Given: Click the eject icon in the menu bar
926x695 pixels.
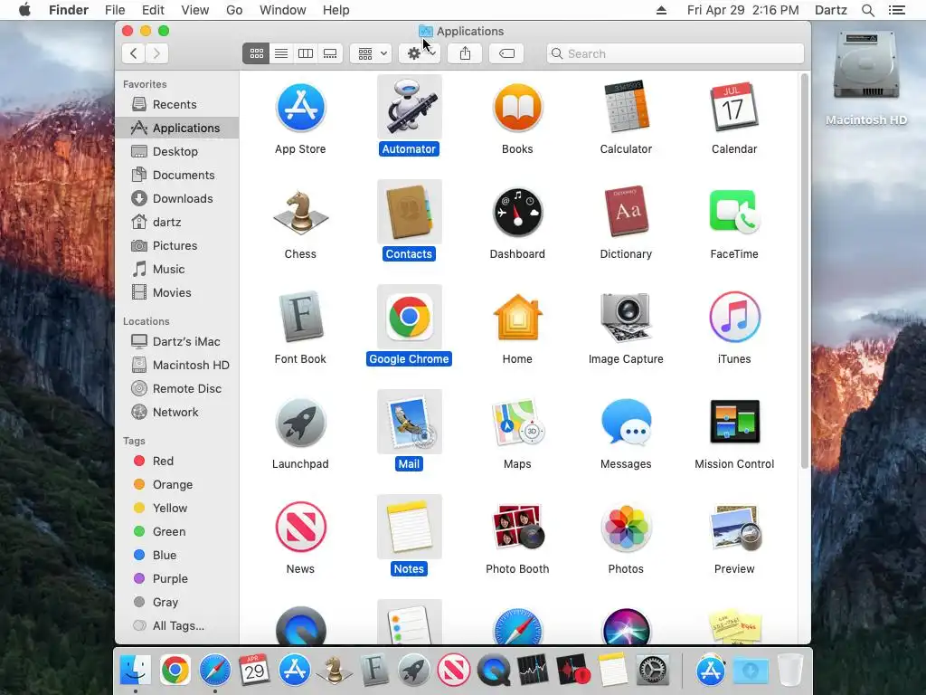Looking at the screenshot, I should point(661,10).
